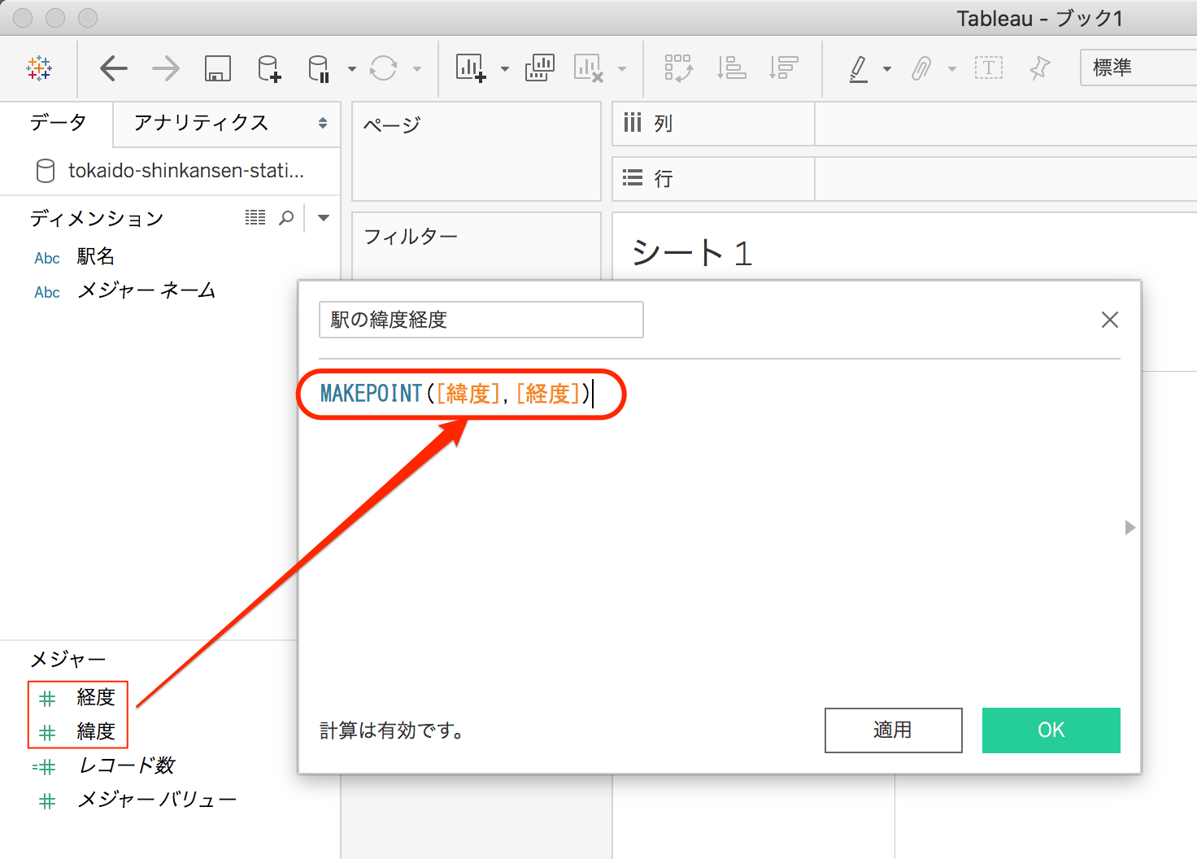This screenshot has width=1197, height=859.
Task: Expand the calculation dialog side panel arrow
Action: 1130,527
